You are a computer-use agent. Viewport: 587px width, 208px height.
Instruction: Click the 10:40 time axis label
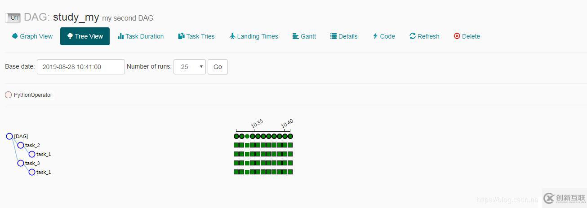[287, 124]
